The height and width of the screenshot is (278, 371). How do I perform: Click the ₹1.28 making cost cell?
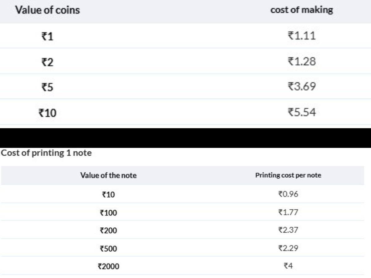[301, 62]
